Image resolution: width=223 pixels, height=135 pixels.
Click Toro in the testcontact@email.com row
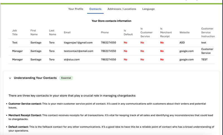coord(52,51)
